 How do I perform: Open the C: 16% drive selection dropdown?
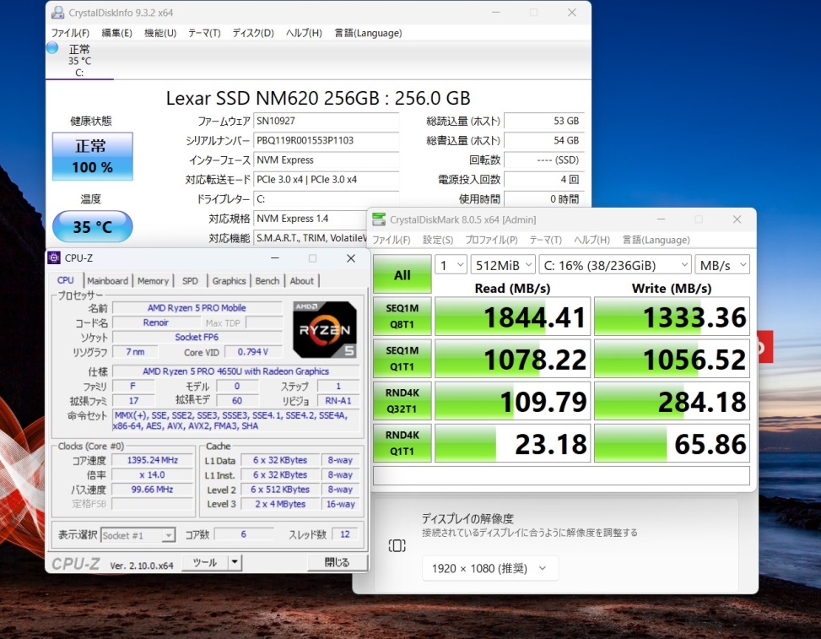coord(615,265)
